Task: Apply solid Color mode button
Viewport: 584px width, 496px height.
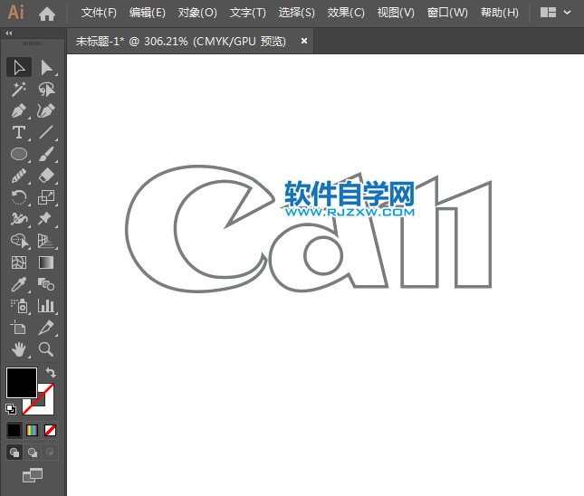Action: 14,431
